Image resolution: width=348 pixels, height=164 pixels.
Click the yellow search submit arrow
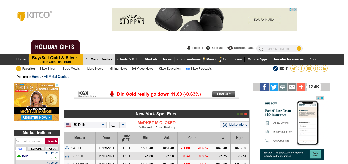click(299, 49)
